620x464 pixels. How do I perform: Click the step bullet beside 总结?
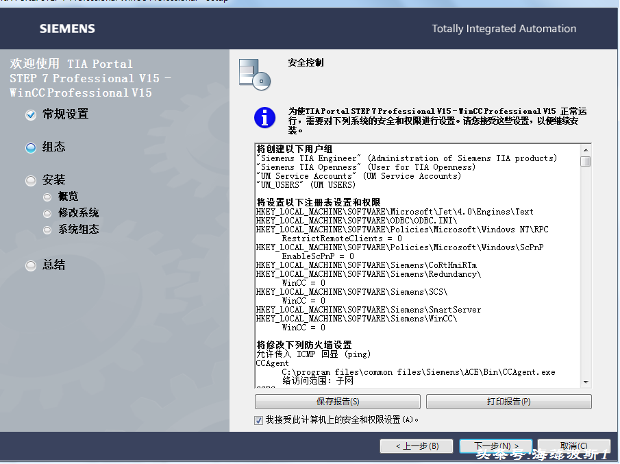coord(31,266)
